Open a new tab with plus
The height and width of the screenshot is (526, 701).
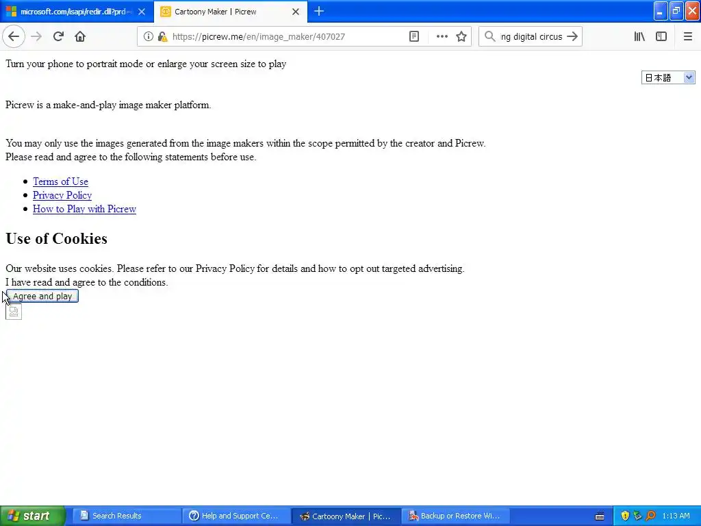pyautogui.click(x=319, y=11)
